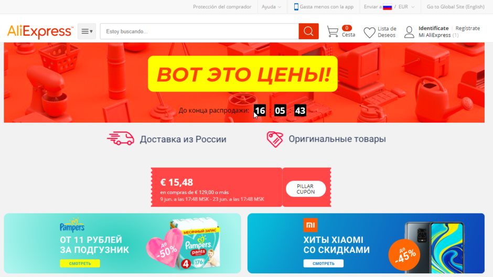Click the delivery truck icon

coord(121,138)
